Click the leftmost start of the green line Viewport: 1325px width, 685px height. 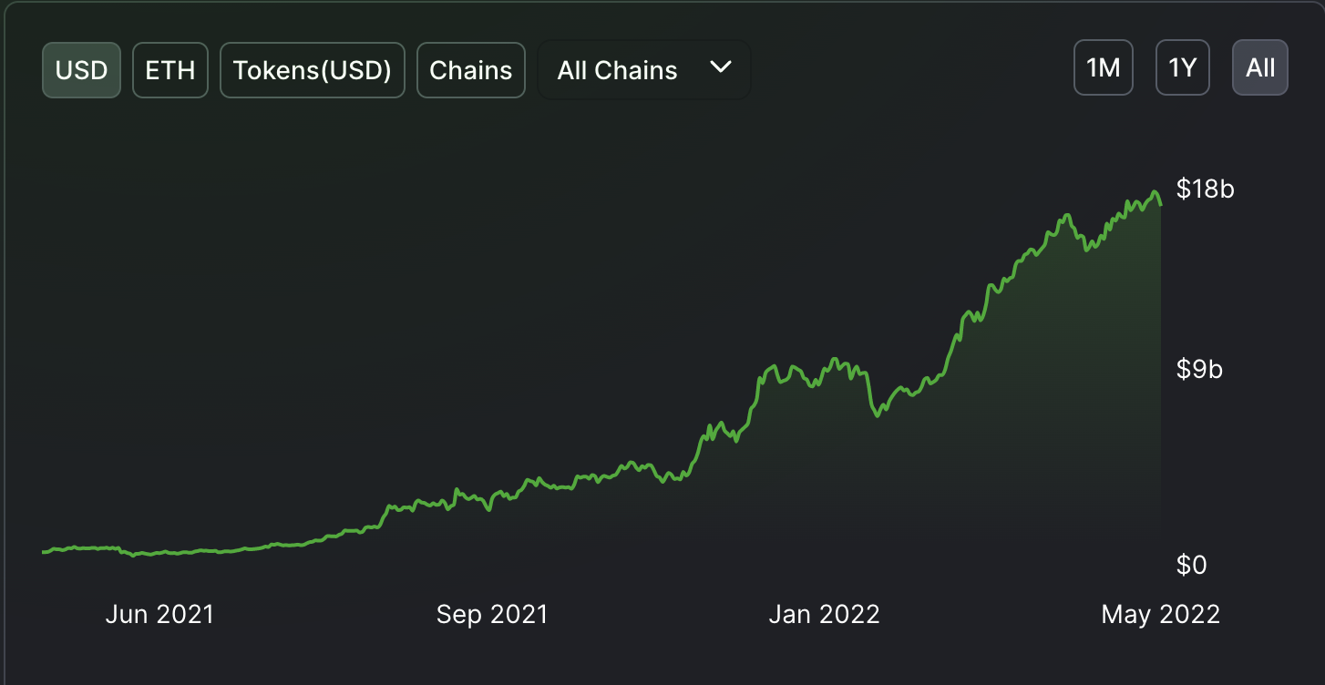pos(44,551)
